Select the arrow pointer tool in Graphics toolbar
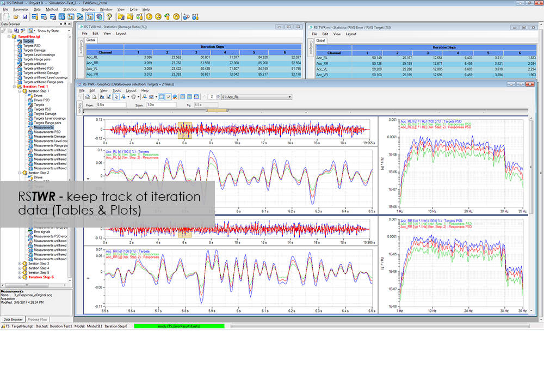544x386 pixels. pos(116,97)
